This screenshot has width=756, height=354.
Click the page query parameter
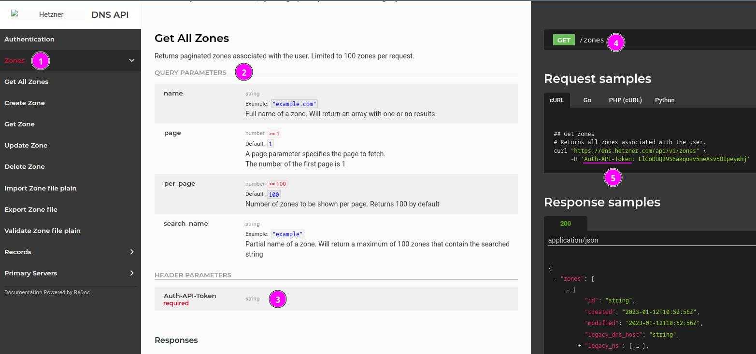click(x=172, y=133)
